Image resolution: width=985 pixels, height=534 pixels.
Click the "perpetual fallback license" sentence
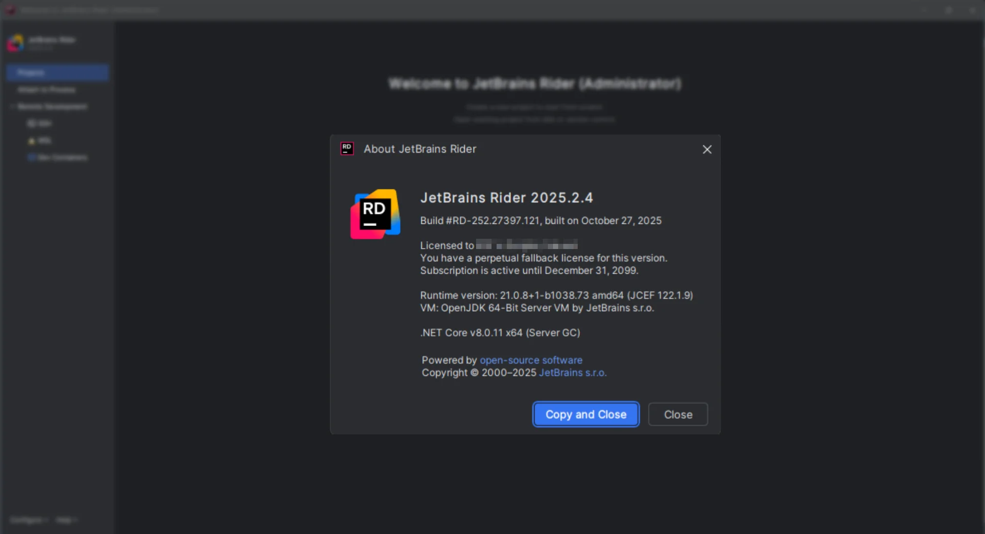(544, 258)
